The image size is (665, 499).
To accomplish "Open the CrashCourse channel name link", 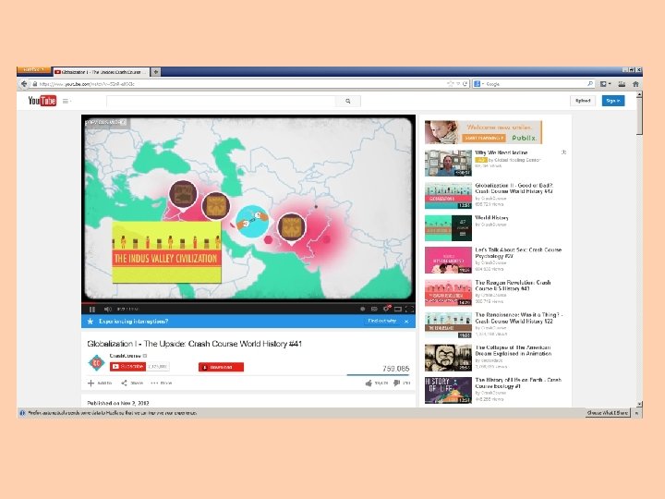I will pyautogui.click(x=125, y=356).
